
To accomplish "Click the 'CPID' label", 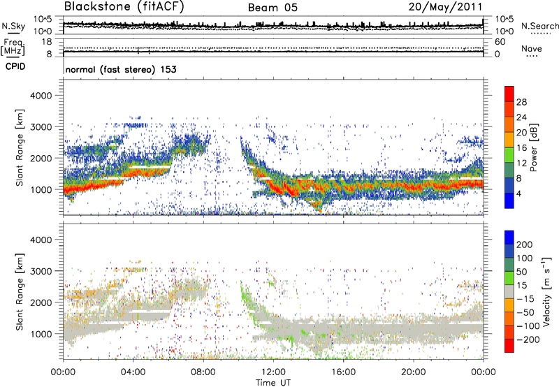I will coord(15,66).
